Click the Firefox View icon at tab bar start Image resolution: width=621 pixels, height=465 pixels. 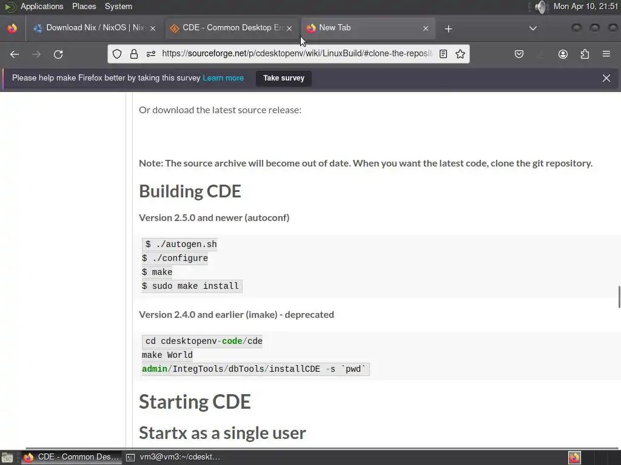click(12, 28)
